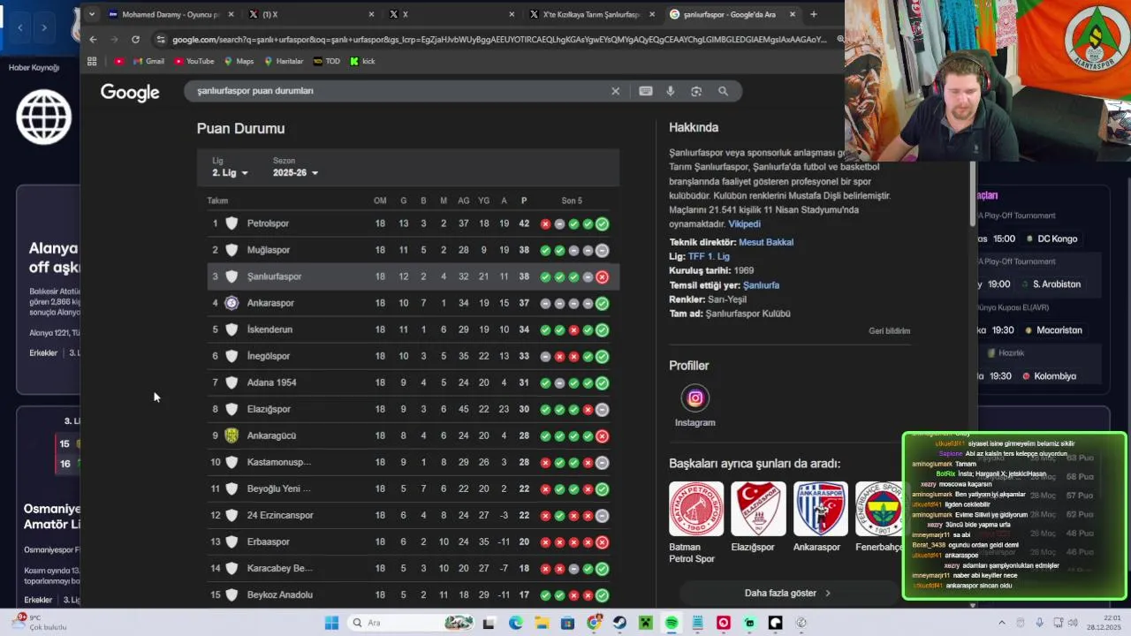Image resolution: width=1131 pixels, height=636 pixels.
Task: Open the tab search dropdown arrow
Action: pos(92,14)
